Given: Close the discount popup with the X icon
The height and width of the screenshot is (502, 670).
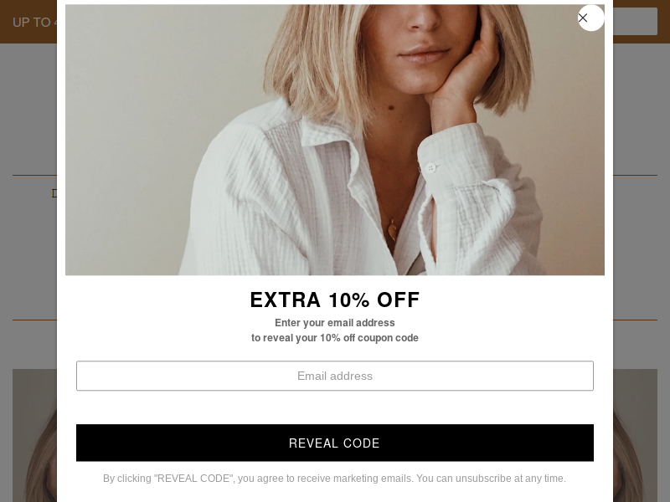Looking at the screenshot, I should click(590, 18).
